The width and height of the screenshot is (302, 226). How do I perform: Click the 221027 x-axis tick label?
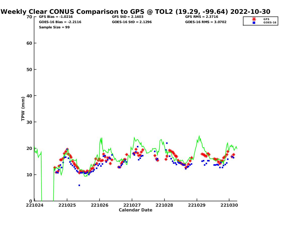coord(132,205)
